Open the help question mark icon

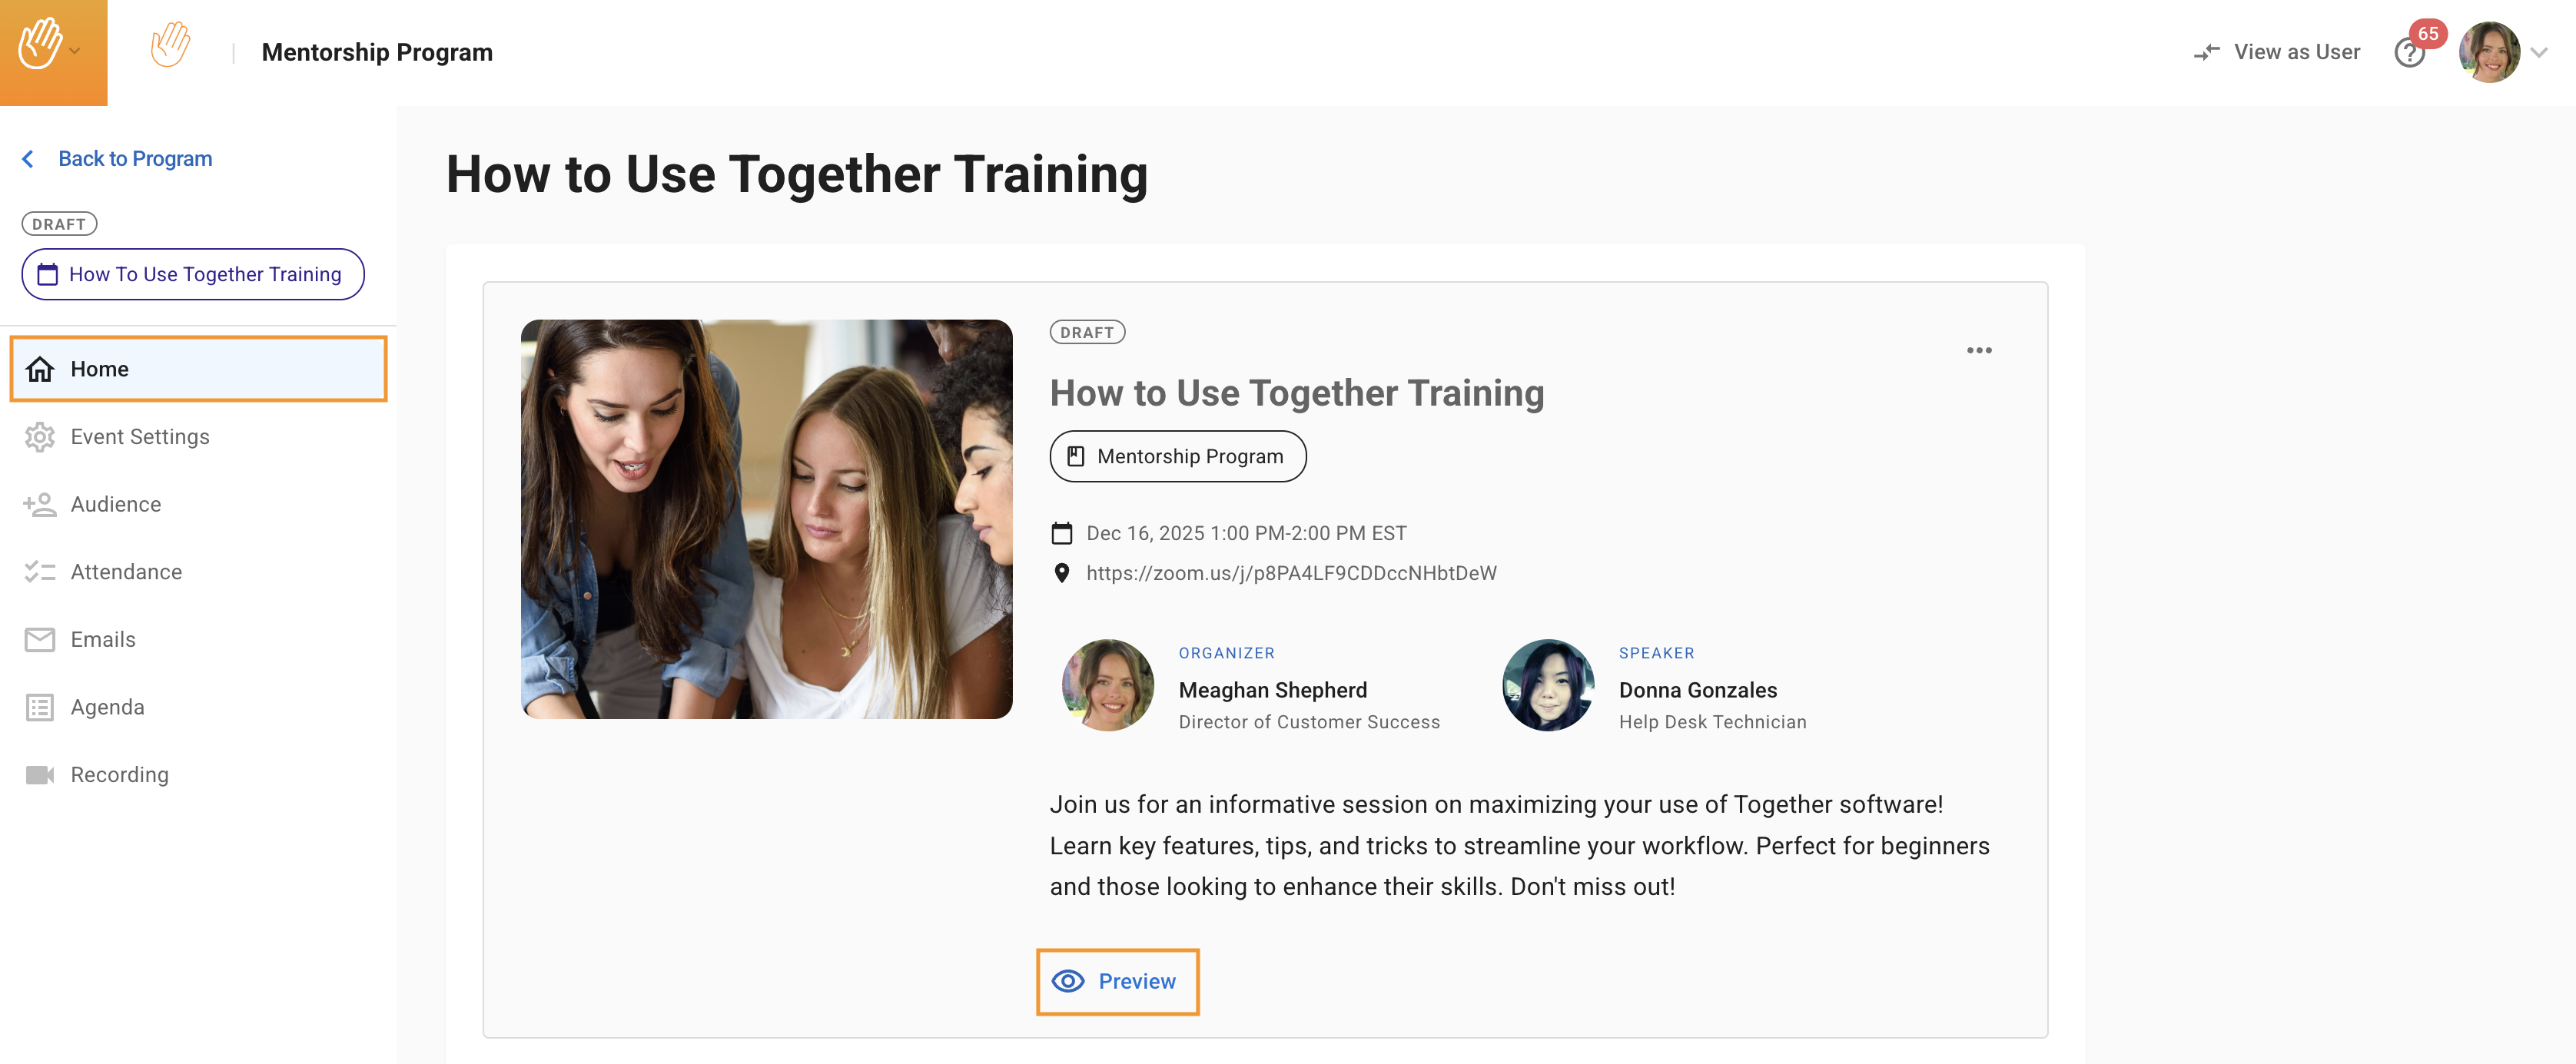click(x=2408, y=53)
